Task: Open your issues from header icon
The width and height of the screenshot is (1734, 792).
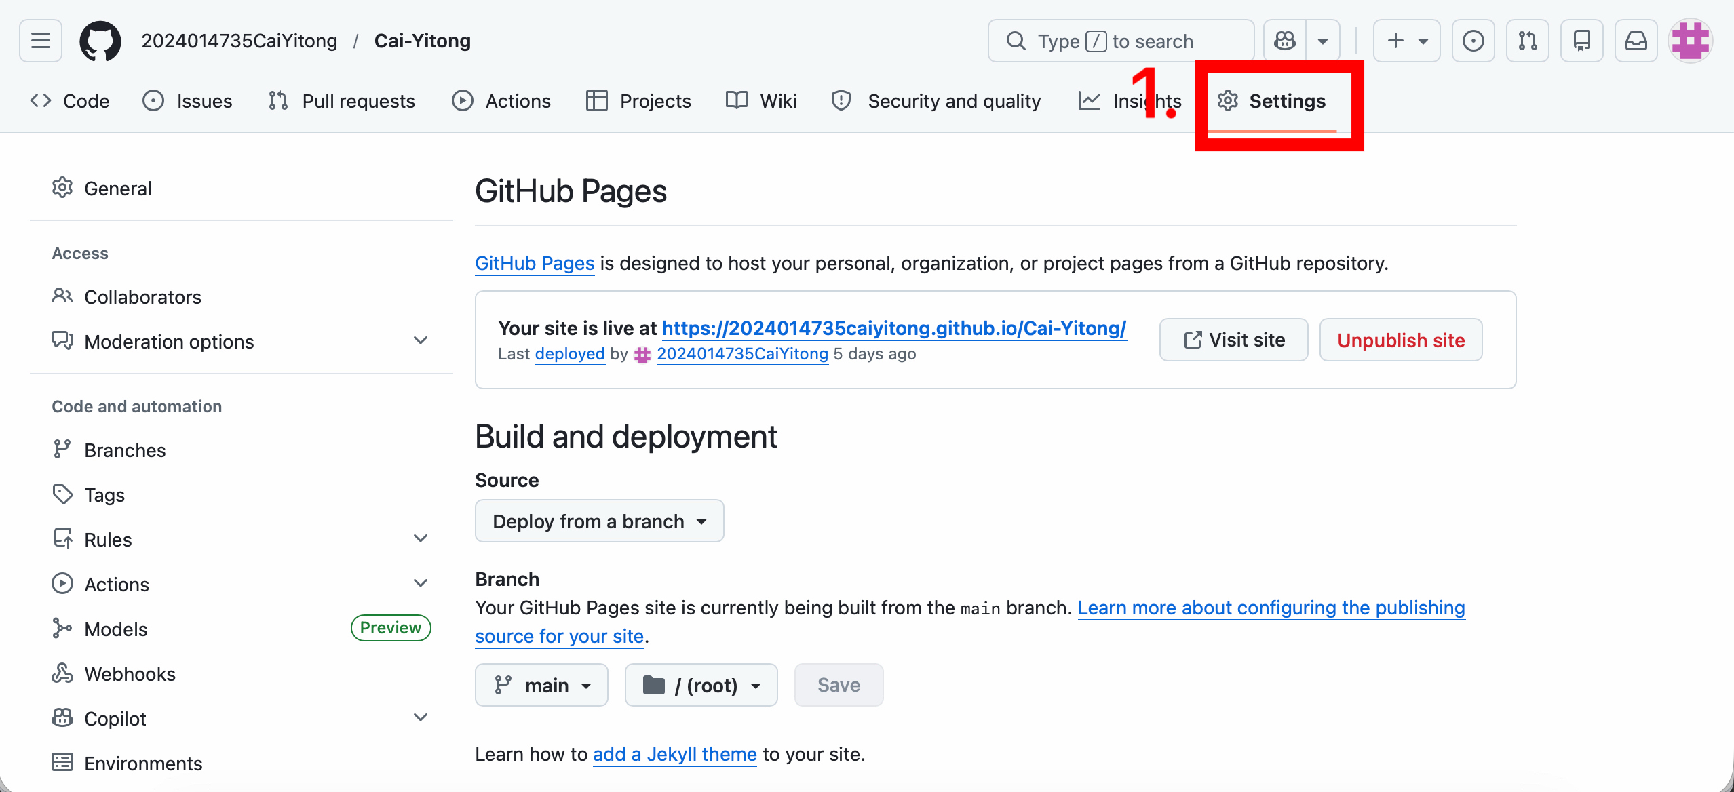Action: [1473, 41]
